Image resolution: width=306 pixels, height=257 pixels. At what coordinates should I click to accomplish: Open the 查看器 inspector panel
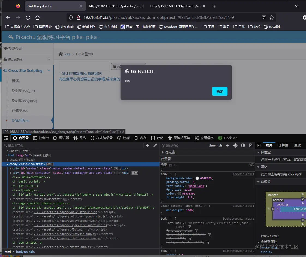pyautogui.click(x=21, y=138)
